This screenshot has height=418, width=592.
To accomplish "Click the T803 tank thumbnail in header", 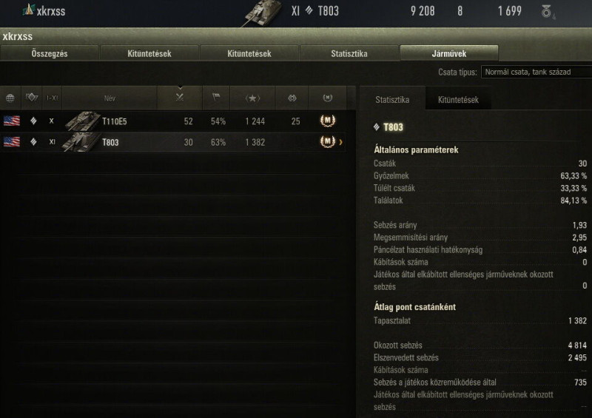I will click(x=262, y=13).
